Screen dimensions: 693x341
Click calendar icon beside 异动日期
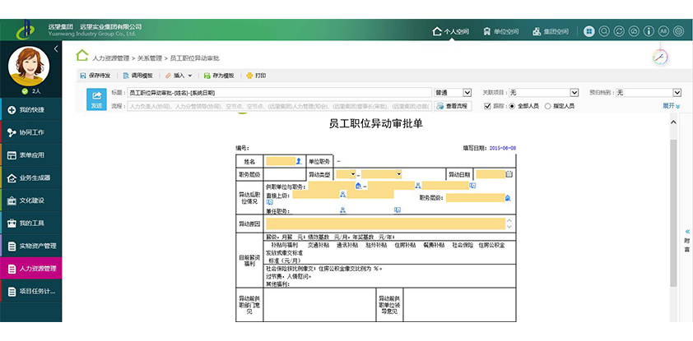(x=509, y=174)
